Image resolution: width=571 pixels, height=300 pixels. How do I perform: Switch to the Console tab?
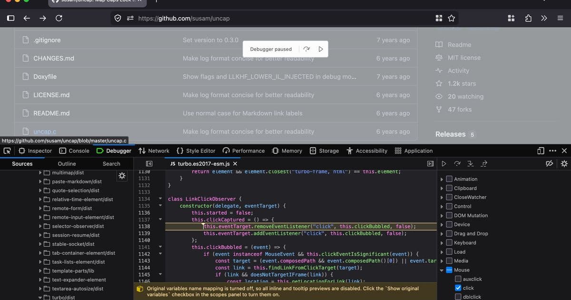pos(74,151)
